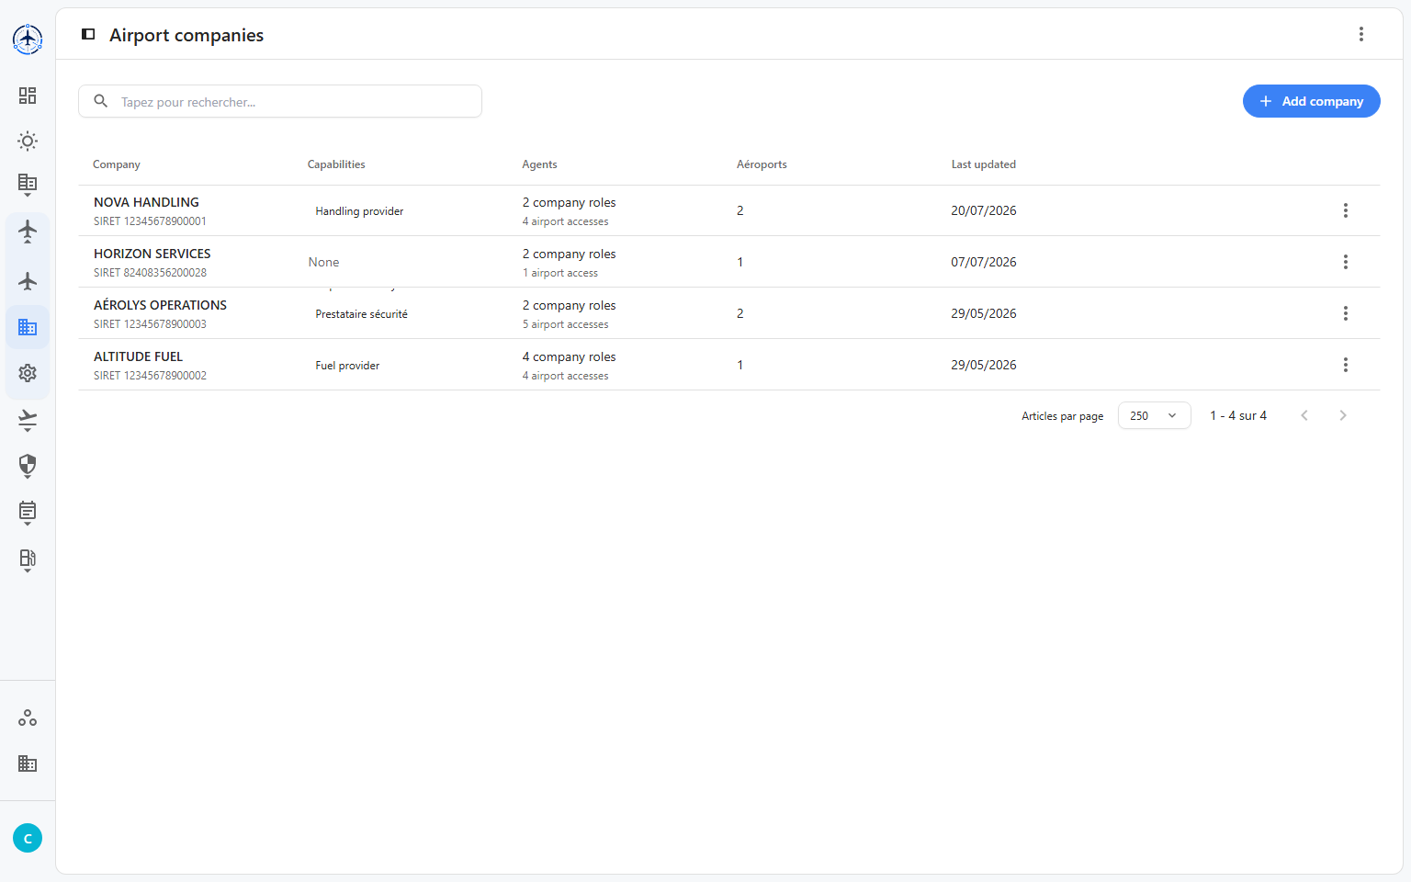The image size is (1411, 882).
Task: Open the dashboard icon in sidebar
Action: pyautogui.click(x=28, y=96)
